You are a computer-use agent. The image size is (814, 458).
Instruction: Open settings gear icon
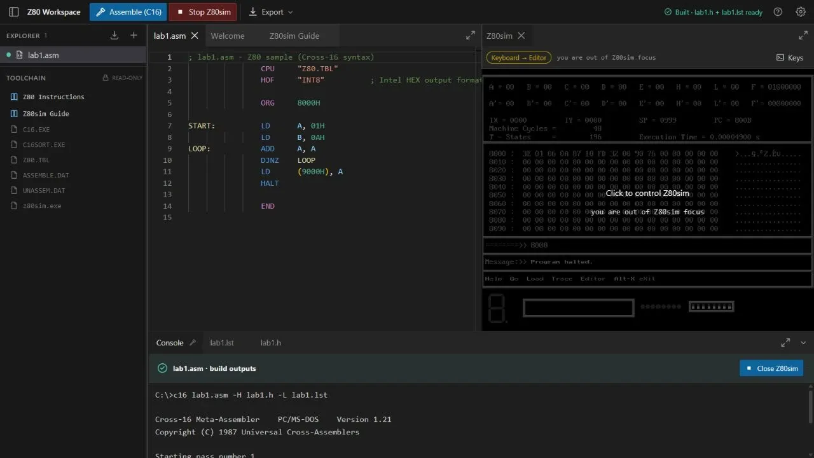[x=801, y=12]
